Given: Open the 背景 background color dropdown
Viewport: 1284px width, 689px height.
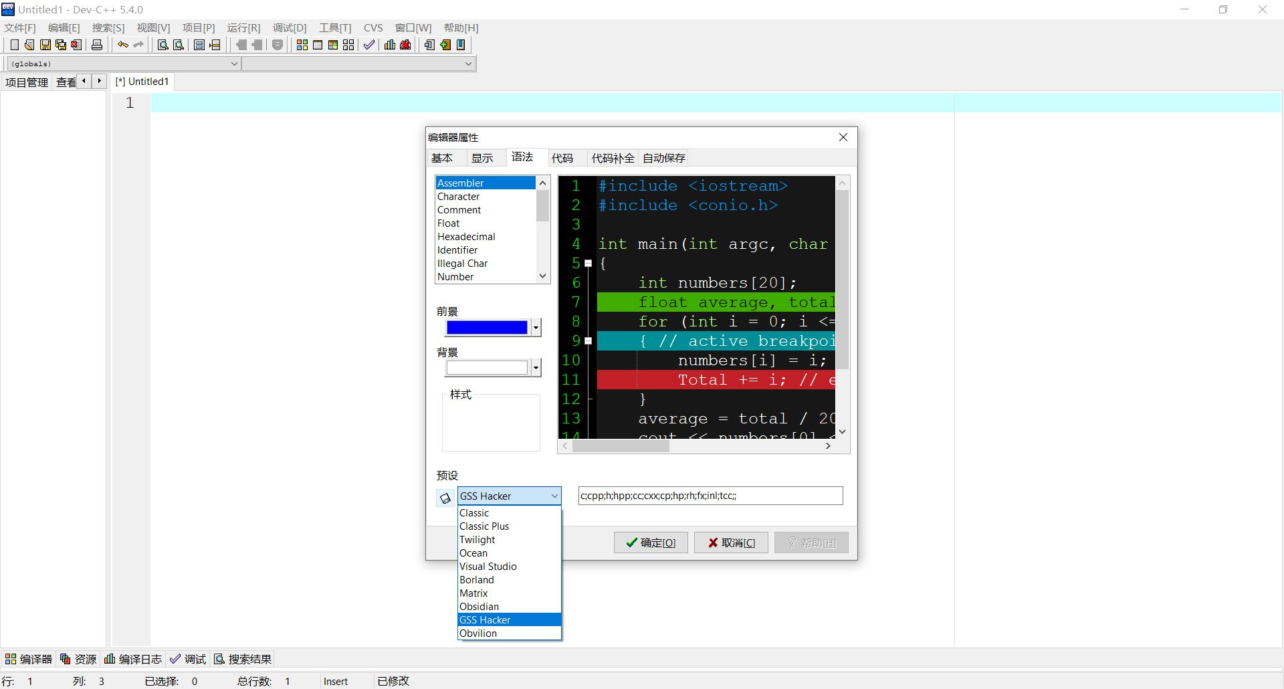Looking at the screenshot, I should click(x=536, y=367).
